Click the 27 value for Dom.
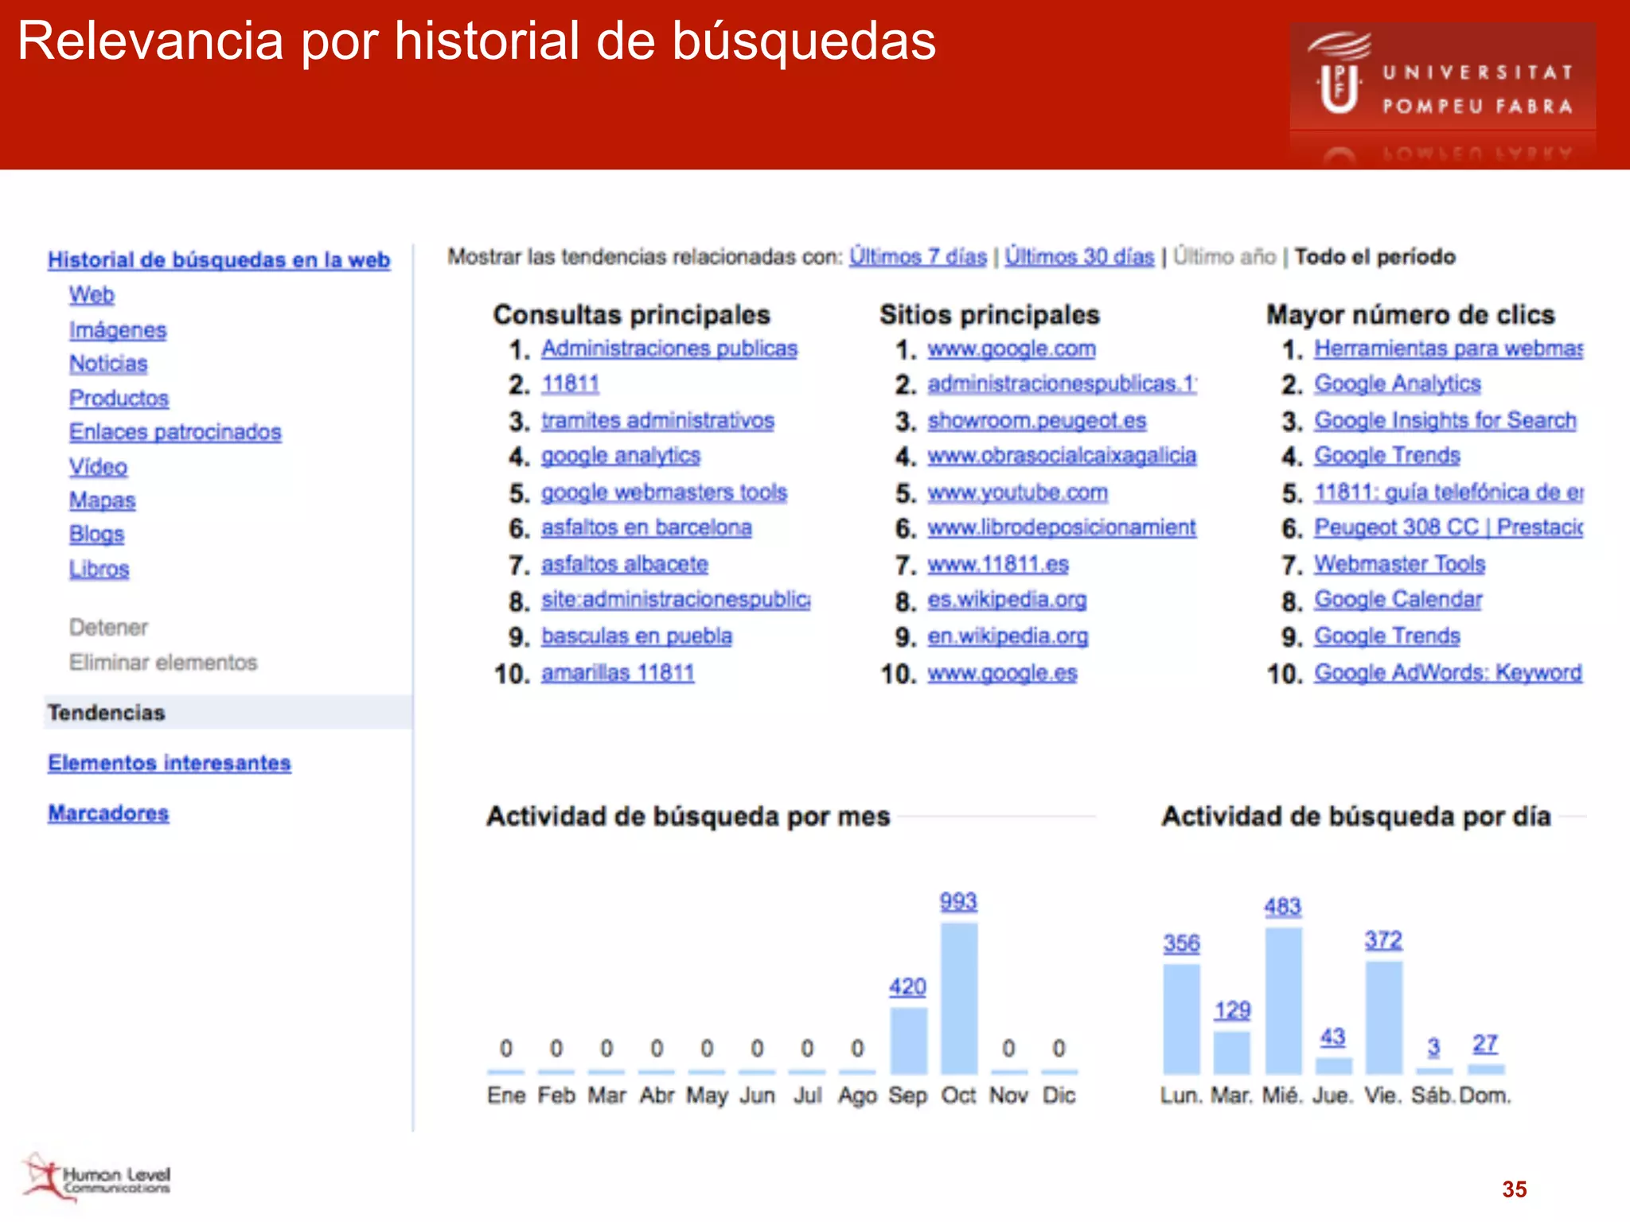Viewport: 1630px width, 1222px height. [1485, 1043]
